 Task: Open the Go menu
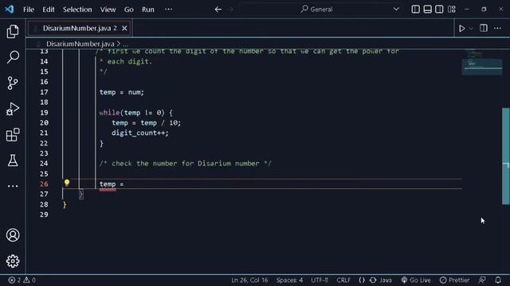pos(129,10)
